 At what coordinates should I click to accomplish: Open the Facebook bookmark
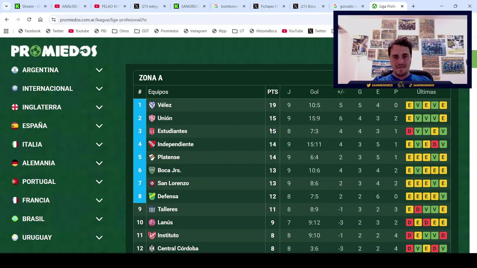29,31
